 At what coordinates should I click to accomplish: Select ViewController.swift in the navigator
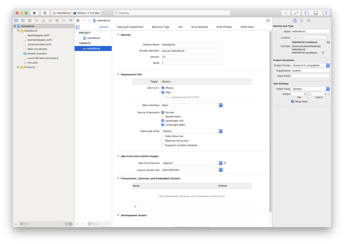[x=39, y=44]
